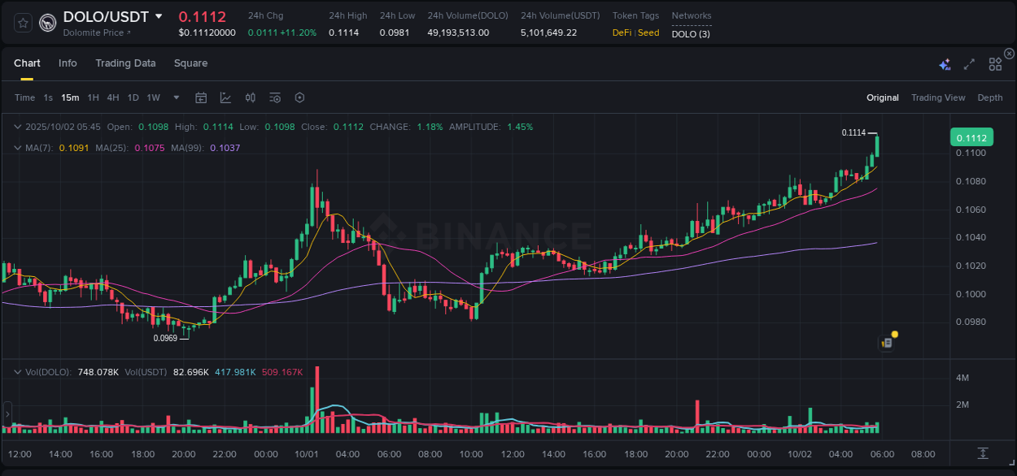
Task: Expand the DOLO/USDT pair dropdown
Action: tap(158, 16)
